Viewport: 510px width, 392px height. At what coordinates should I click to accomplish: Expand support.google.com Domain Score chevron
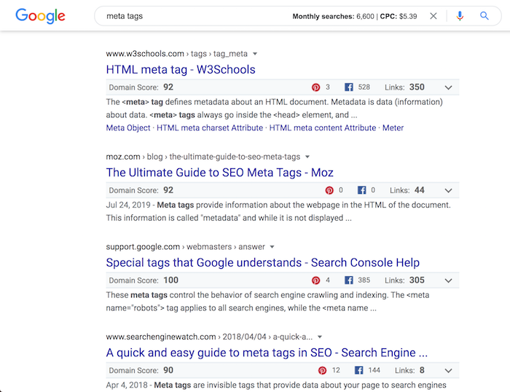[x=449, y=281]
